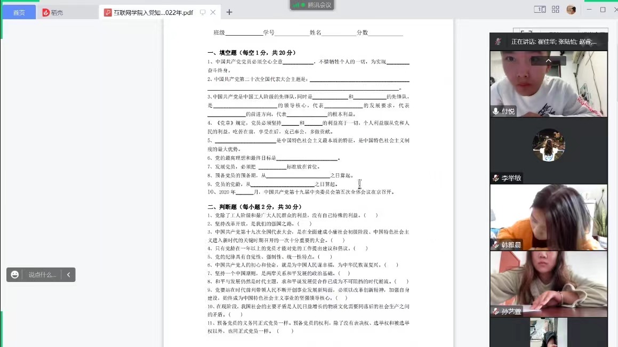This screenshot has height=347, width=618.
Task: Click true/false item 8: 和平与发展仍然是时代主题
Action: (308, 281)
